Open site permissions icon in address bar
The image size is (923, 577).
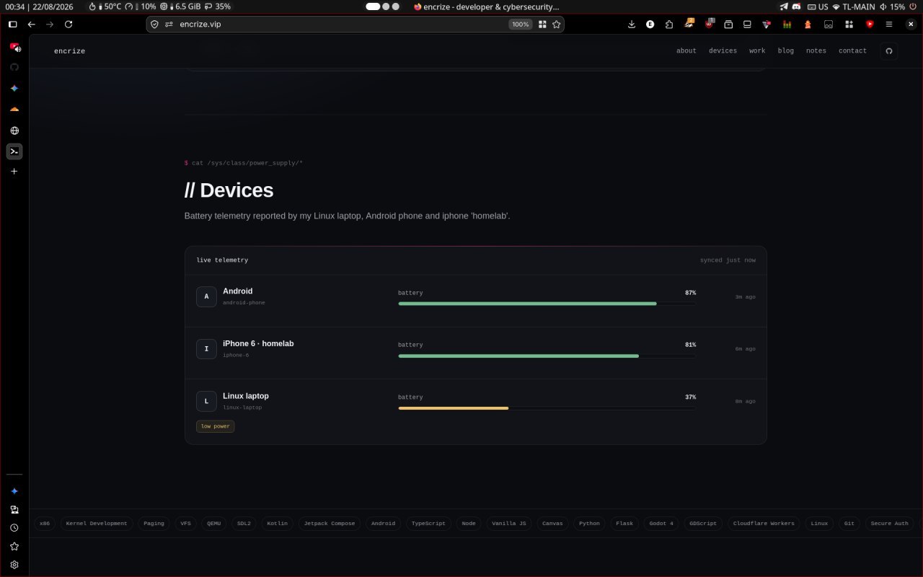pyautogui.click(x=169, y=24)
